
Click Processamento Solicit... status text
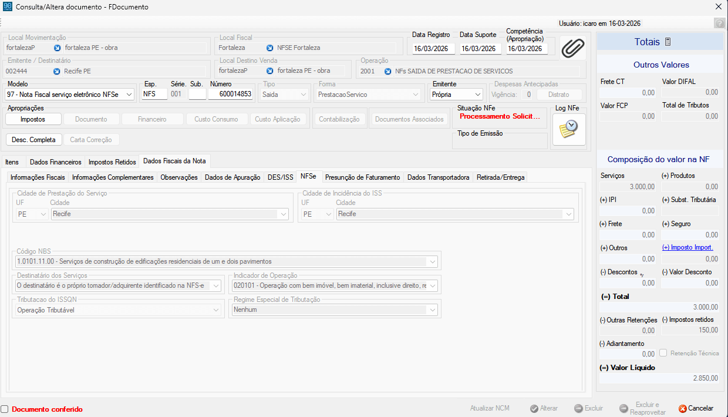click(x=500, y=116)
